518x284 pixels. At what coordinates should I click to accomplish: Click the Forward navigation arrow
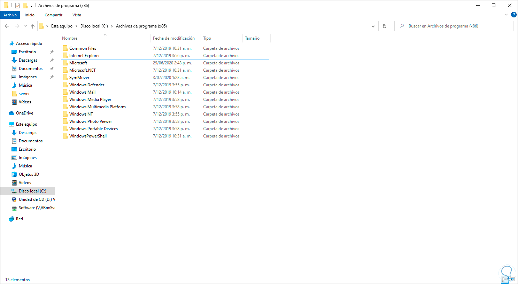click(17, 26)
